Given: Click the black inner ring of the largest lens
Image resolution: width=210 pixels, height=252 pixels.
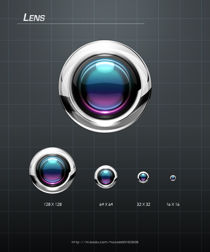Looking at the screenshot, I should point(105,57).
